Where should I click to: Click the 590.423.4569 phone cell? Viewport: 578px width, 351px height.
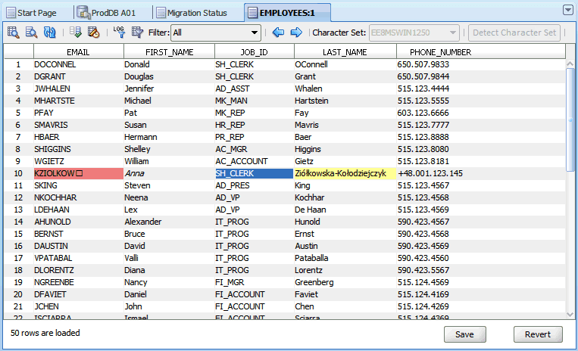[x=481, y=246]
